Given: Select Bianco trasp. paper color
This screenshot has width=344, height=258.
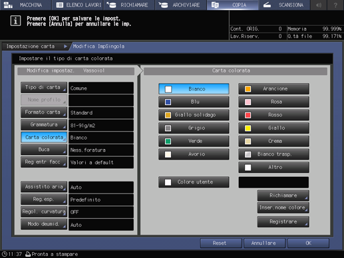Looking at the screenshot, I should pyautogui.click(x=273, y=154).
